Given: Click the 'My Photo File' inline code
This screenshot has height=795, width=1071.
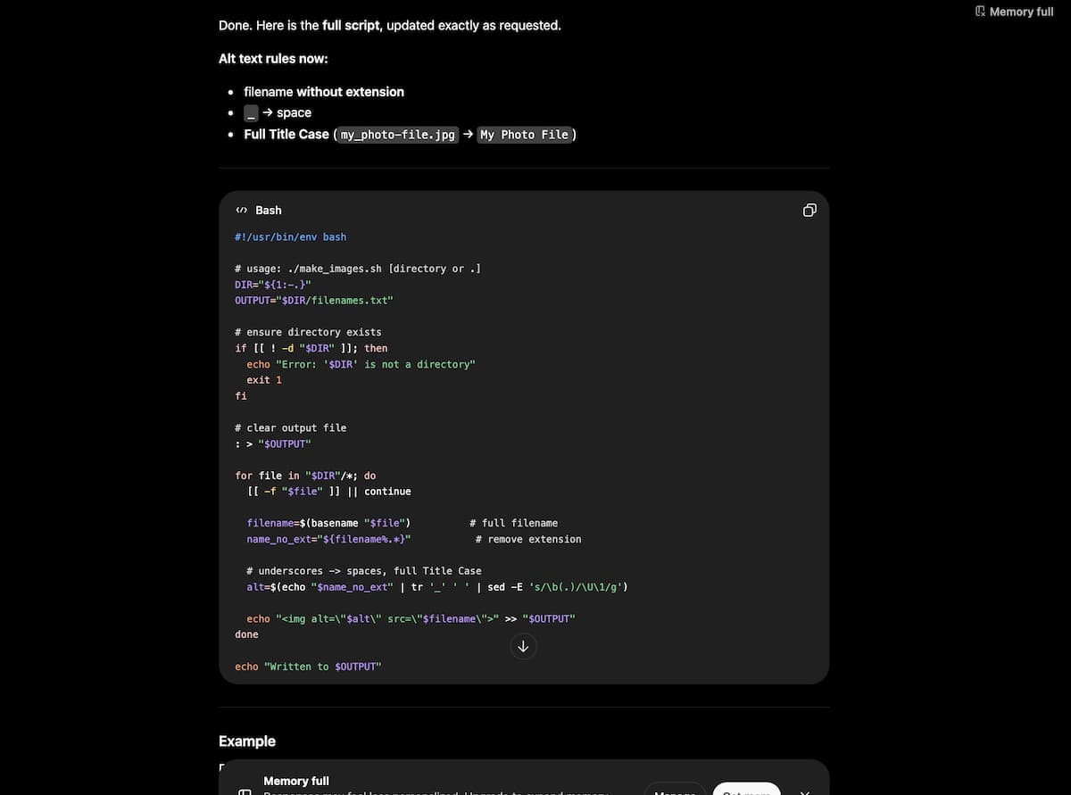Looking at the screenshot, I should 524,135.
